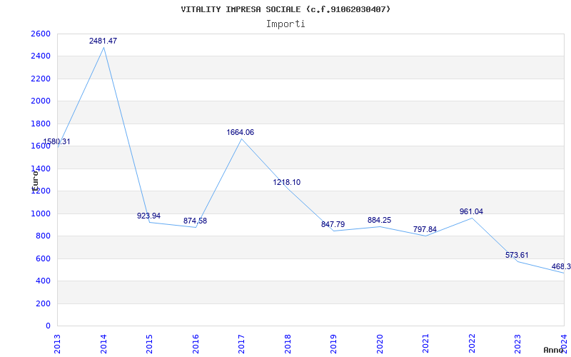
Task: Click the 2013 x-axis year label
Action: (58, 344)
